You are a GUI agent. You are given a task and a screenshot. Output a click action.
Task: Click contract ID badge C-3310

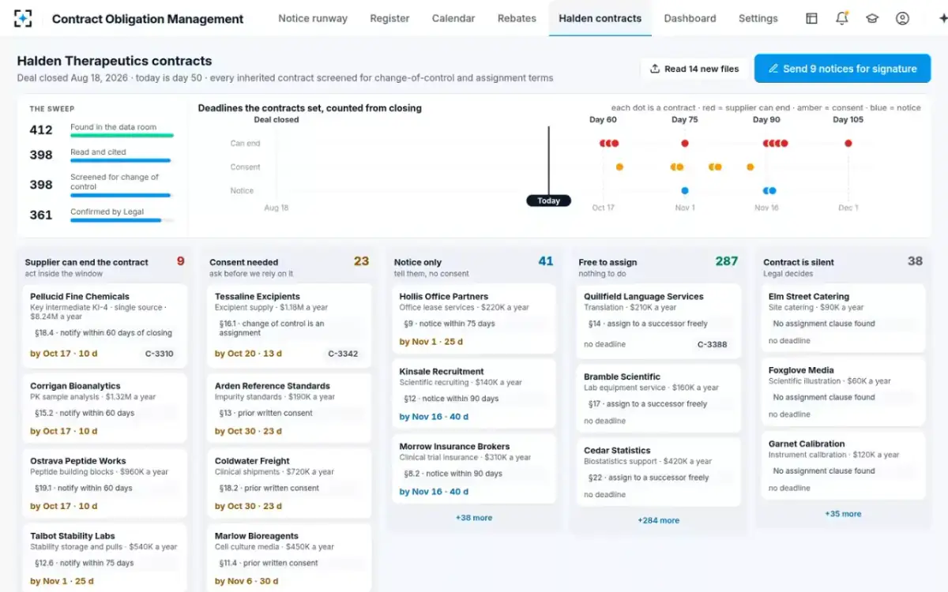(x=160, y=354)
